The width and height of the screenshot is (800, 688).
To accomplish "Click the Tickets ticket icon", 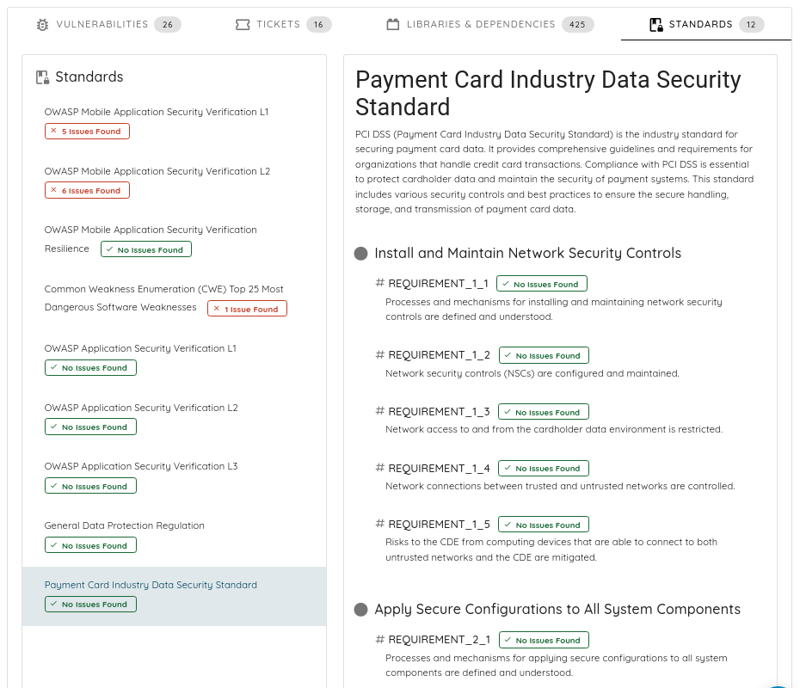I will (x=243, y=24).
